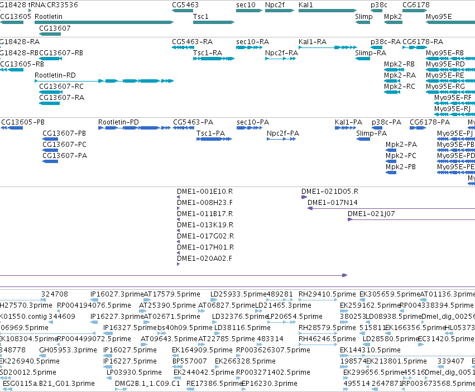The height and width of the screenshot is (392, 475).
Task: Select the Mpk2-PC protein label
Action: [x=401, y=156]
